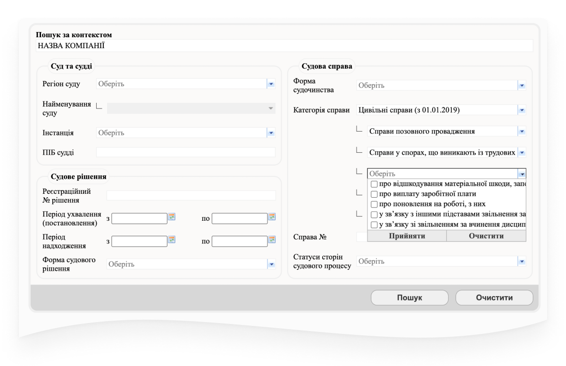Expand Статуси сторін судового процесу dropdown
Viewport: 566px width, 366px height.
point(521,261)
